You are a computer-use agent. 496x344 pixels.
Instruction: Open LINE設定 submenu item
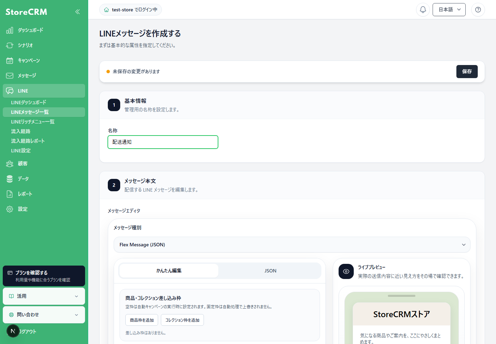point(44,151)
